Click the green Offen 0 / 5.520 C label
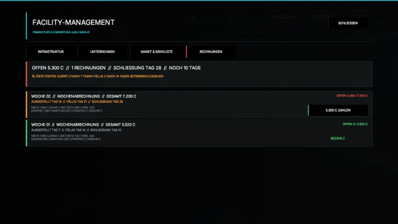 355,125
